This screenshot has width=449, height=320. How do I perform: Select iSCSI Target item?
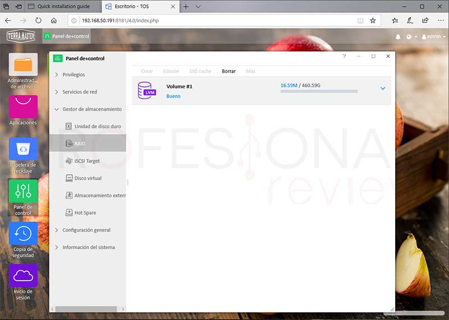tap(83, 161)
